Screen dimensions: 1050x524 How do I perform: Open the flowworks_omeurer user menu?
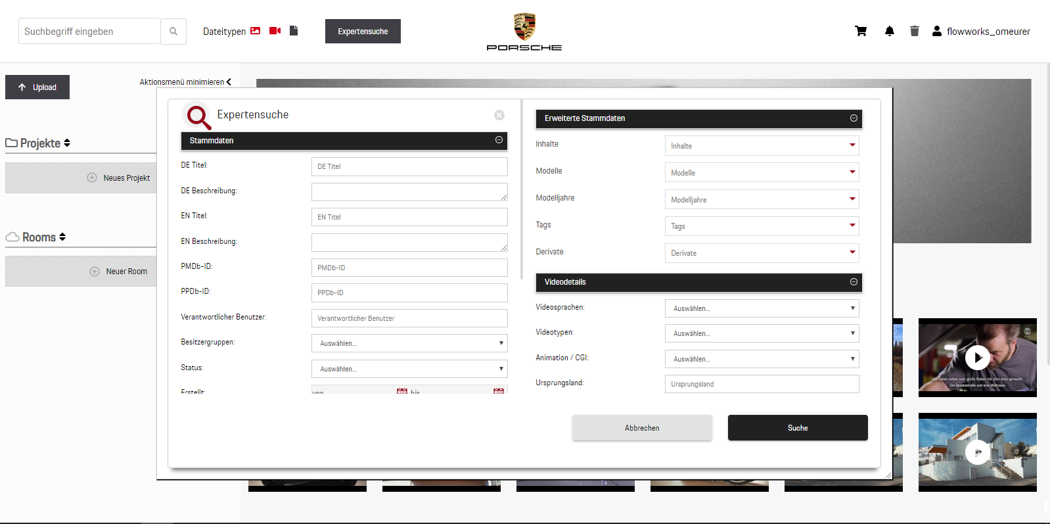[981, 32]
